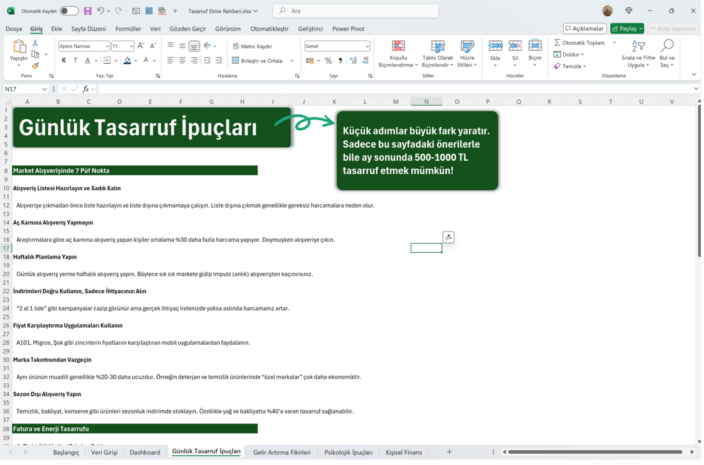Toggle center horizontal alignment
Image resolution: width=704 pixels, height=465 pixels.
click(x=182, y=61)
